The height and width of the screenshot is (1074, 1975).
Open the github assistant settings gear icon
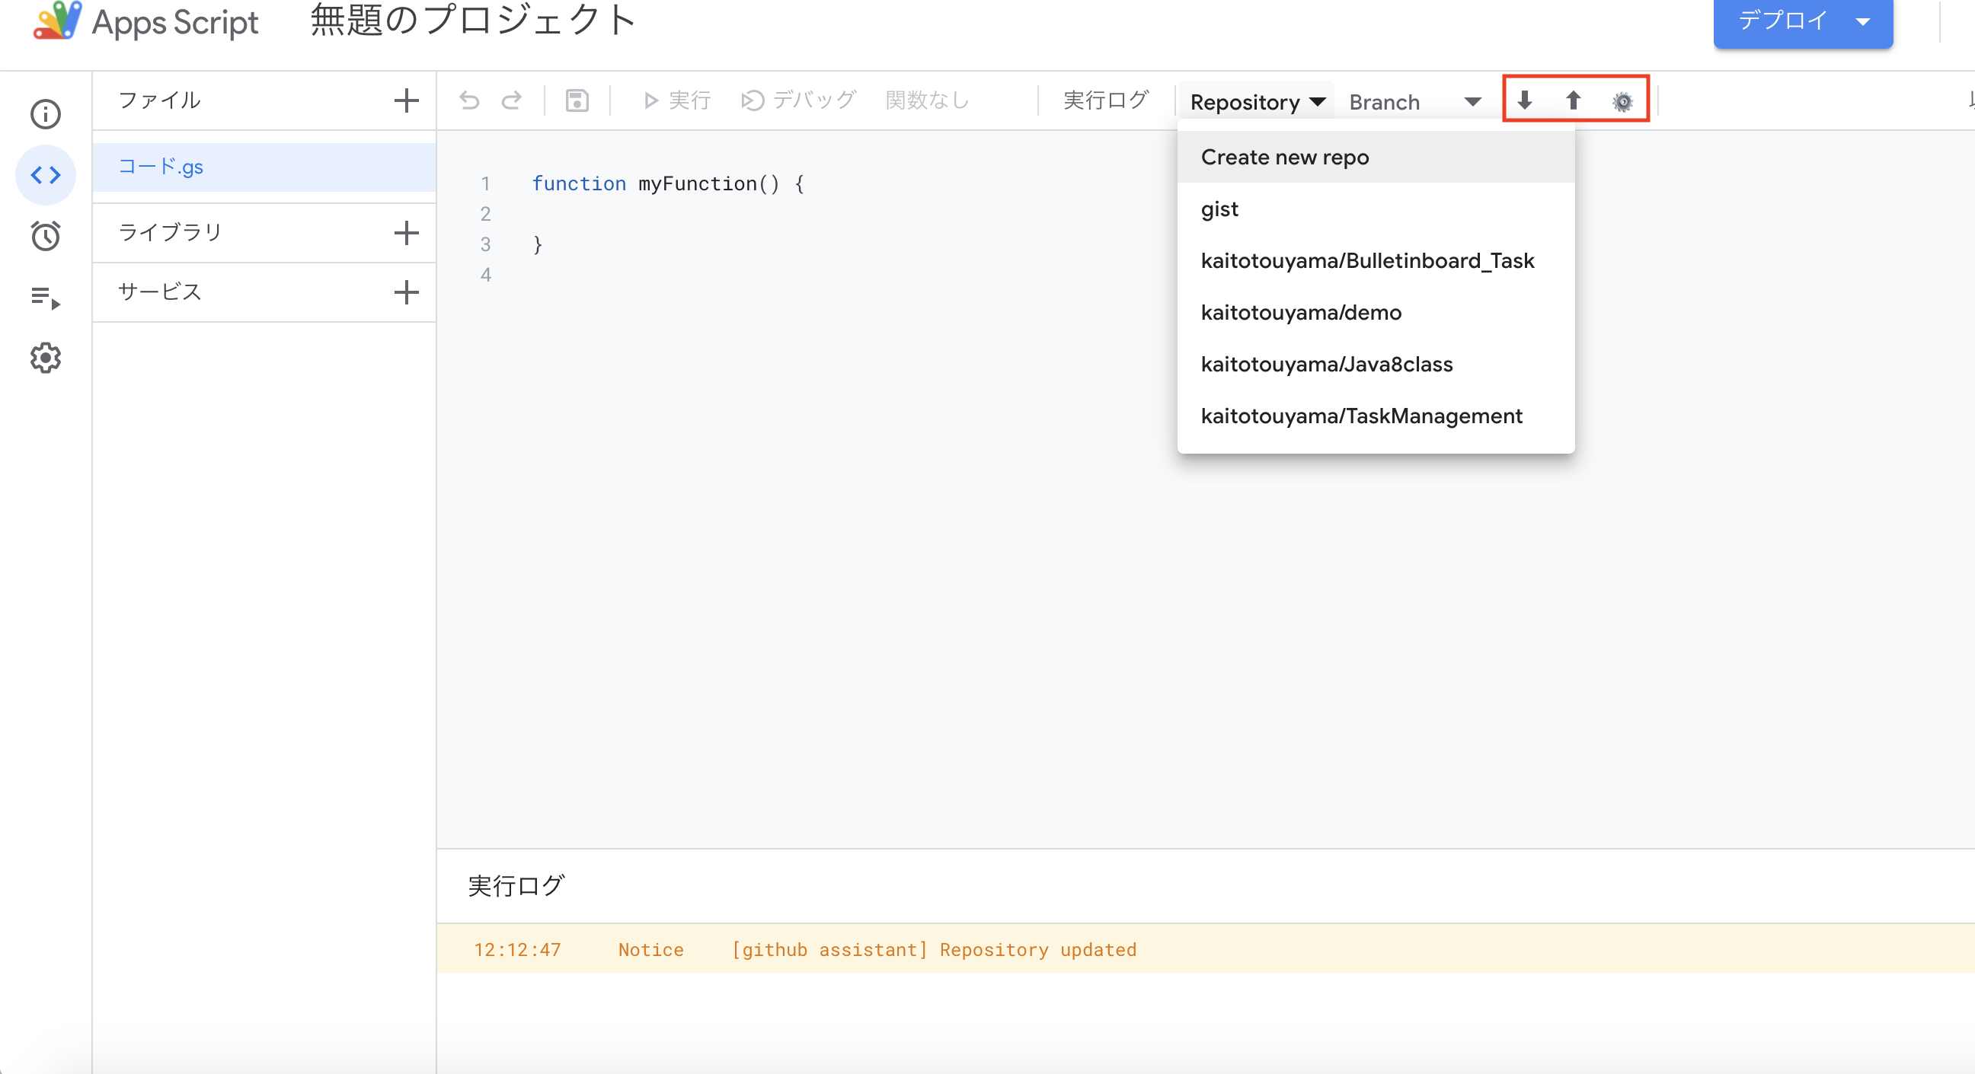click(1622, 100)
